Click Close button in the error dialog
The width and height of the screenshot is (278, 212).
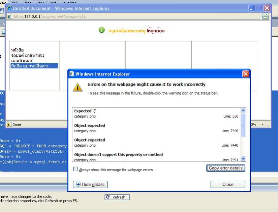click(228, 184)
